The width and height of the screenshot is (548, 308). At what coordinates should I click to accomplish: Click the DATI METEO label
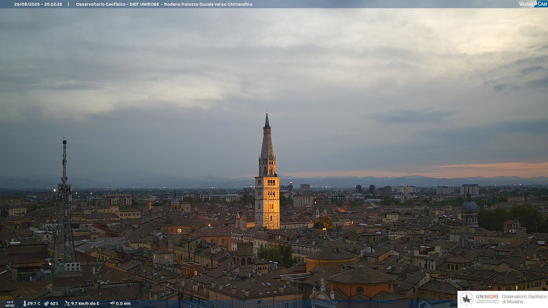click(10, 304)
